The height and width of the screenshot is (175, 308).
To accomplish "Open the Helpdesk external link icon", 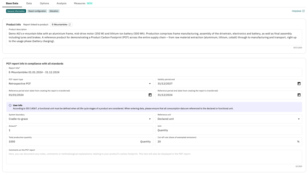I will 303,11.
